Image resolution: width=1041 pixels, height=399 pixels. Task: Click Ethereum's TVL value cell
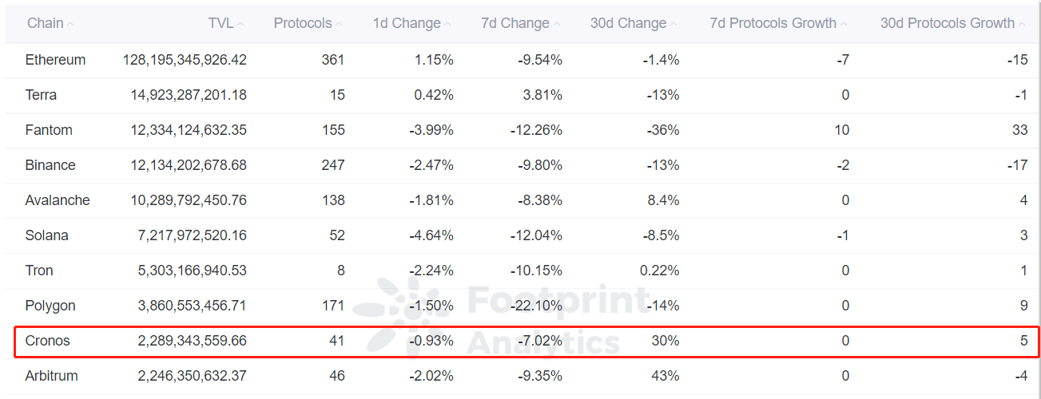[185, 60]
